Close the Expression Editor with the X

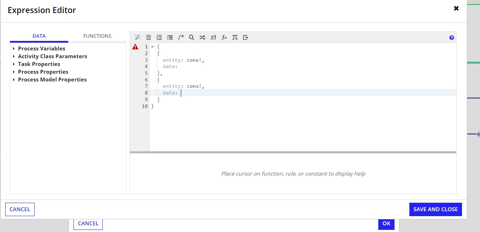(456, 8)
